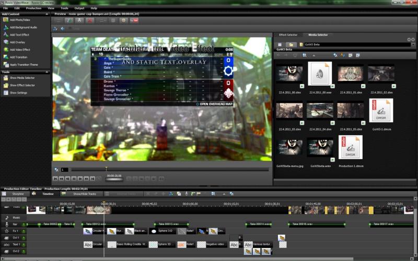Click the rewind button
The height and width of the screenshot is (261, 418).
coord(61,179)
